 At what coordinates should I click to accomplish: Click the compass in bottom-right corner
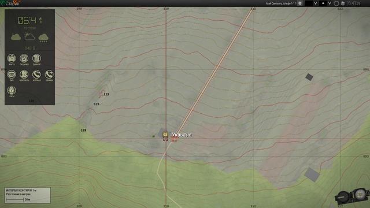[x=352, y=196]
